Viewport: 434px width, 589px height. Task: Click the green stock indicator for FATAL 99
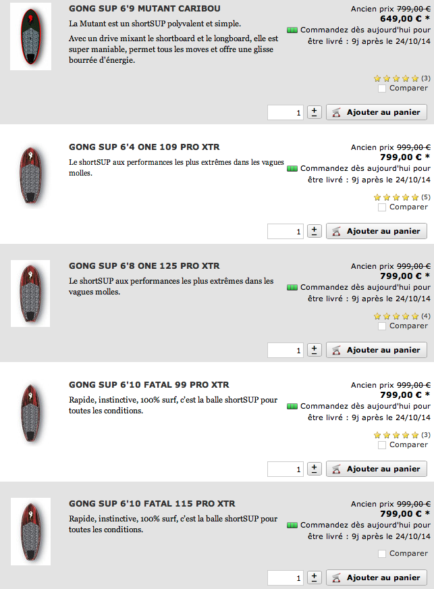coord(292,406)
